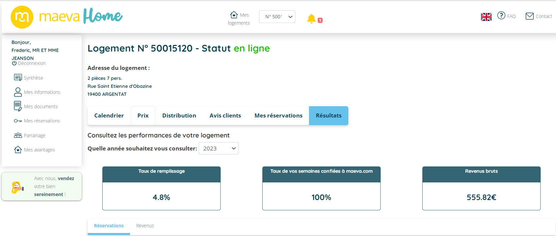Open the year selection dropdown

pos(218,148)
